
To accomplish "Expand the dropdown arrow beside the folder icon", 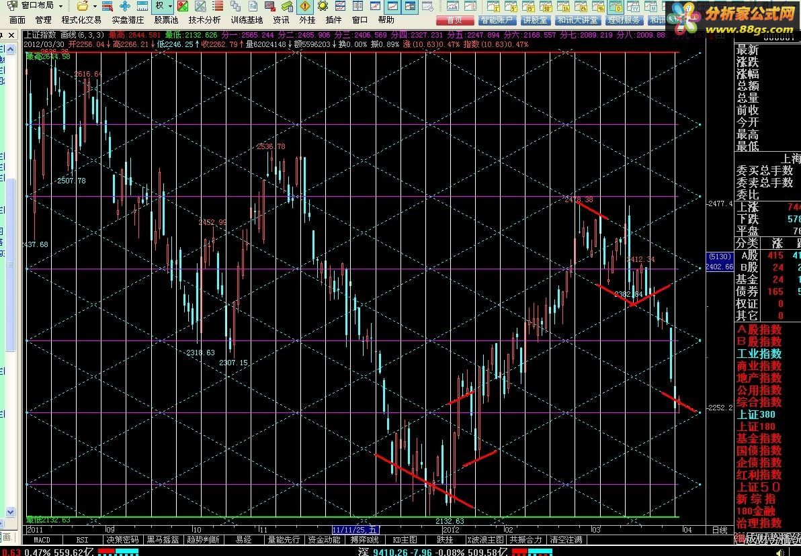I will [95, 6].
